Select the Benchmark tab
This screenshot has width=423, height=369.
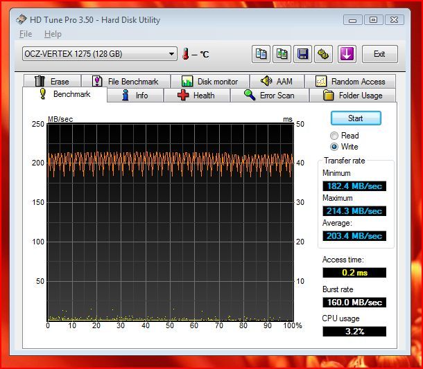click(64, 94)
